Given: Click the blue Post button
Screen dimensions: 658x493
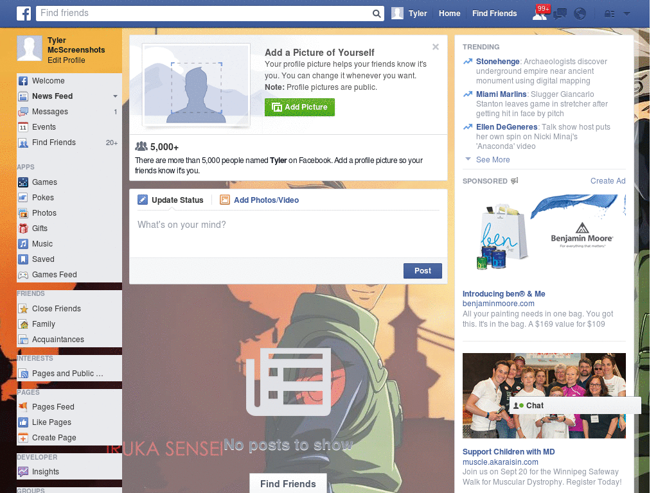Looking at the screenshot, I should (x=423, y=271).
